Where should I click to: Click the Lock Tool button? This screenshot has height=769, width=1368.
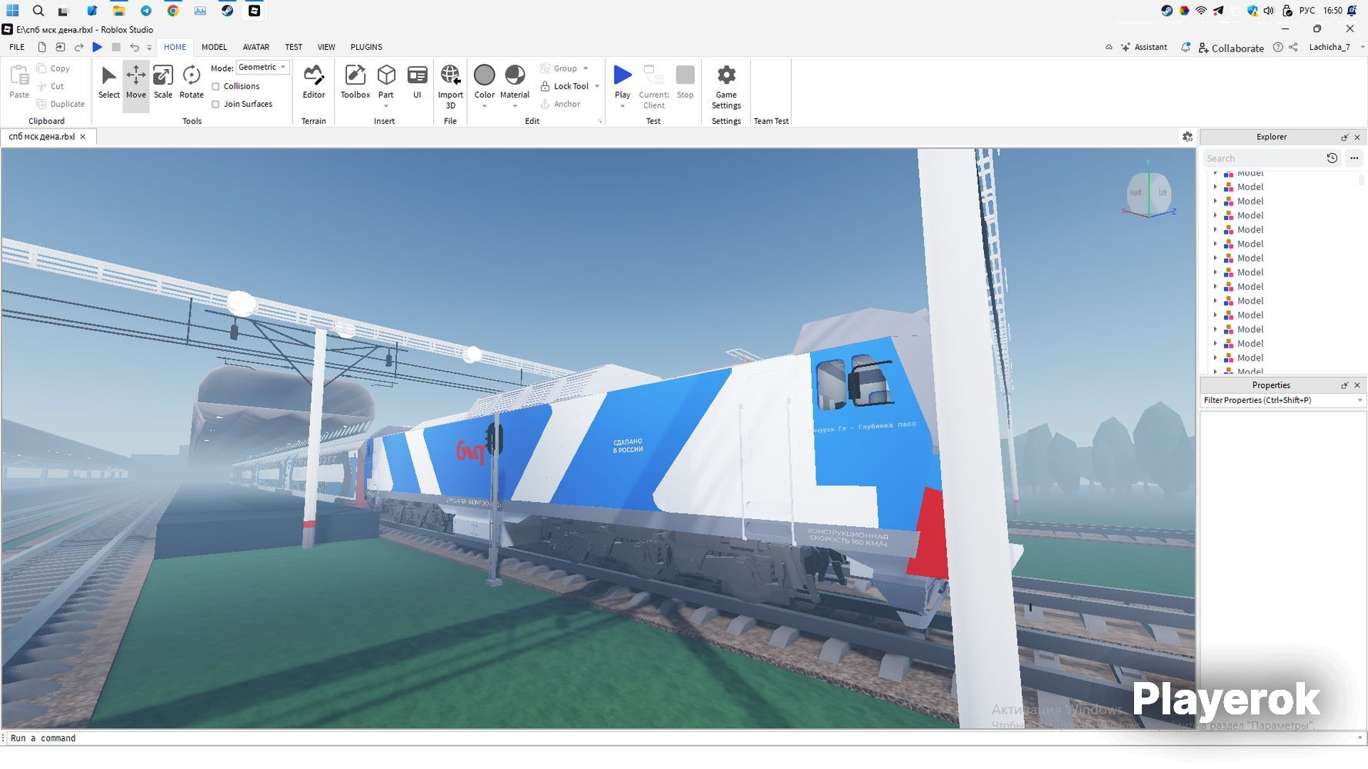[x=565, y=86]
